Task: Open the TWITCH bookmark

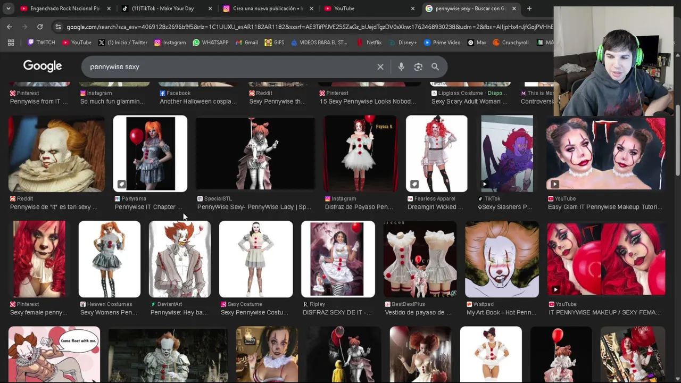Action: 41,43
